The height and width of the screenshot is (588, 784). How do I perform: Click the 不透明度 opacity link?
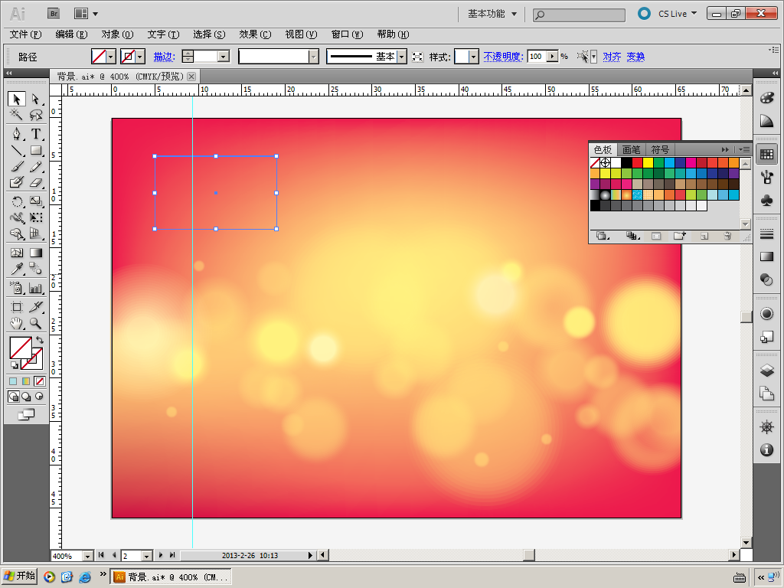click(x=503, y=57)
